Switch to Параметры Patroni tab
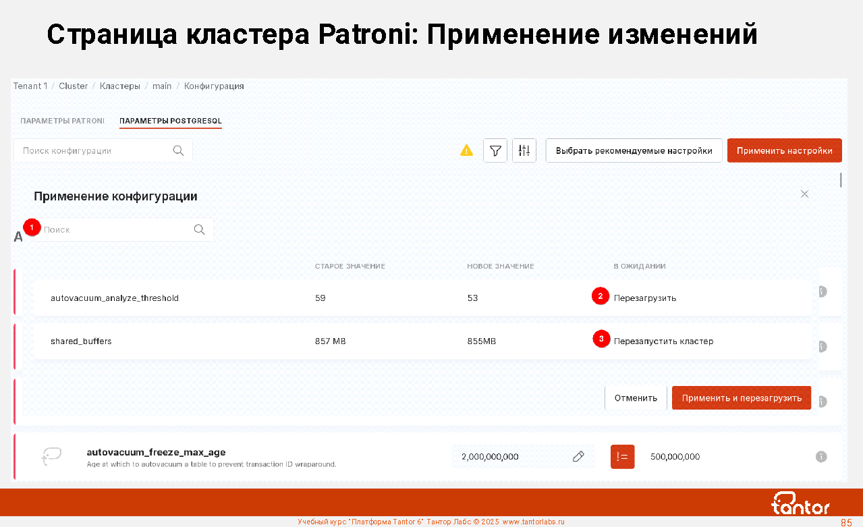 tap(62, 121)
